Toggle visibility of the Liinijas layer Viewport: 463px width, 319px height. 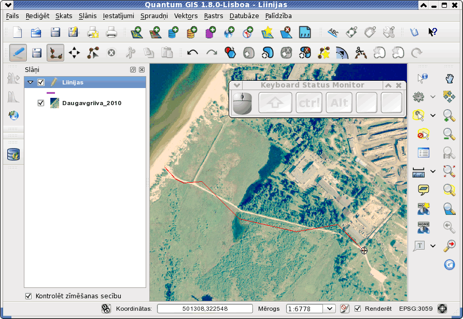(41, 82)
